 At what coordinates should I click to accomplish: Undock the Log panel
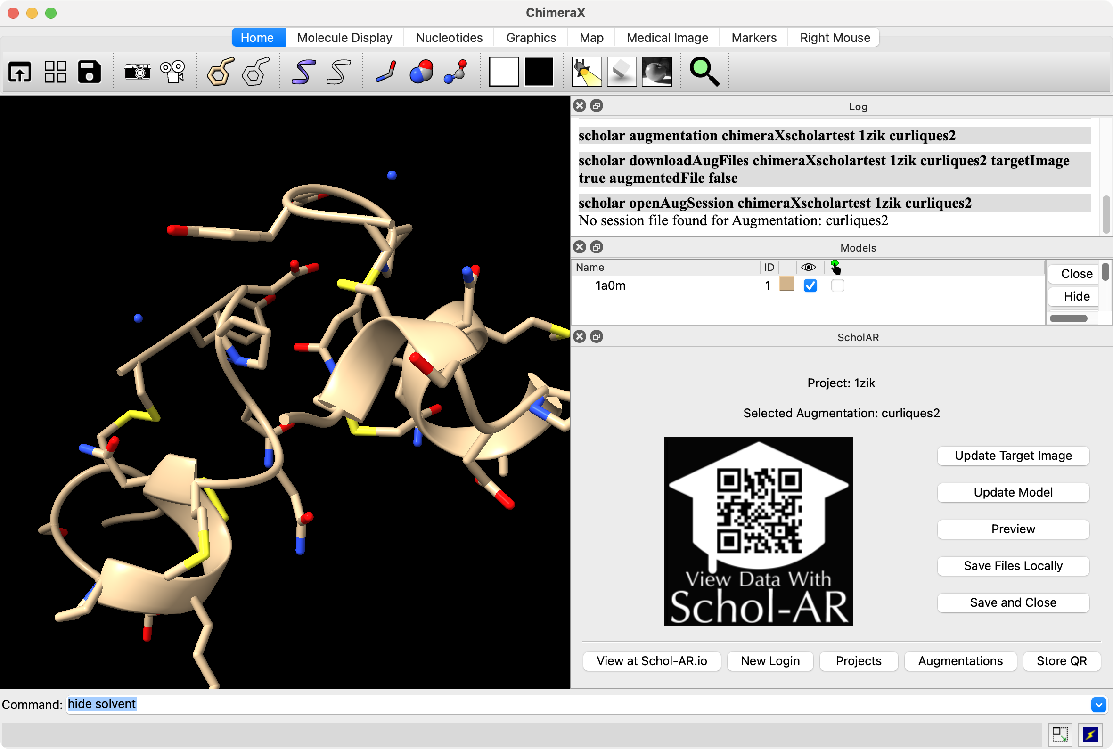[596, 106]
